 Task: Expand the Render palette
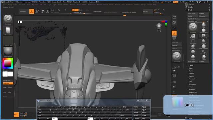click(190, 7)
